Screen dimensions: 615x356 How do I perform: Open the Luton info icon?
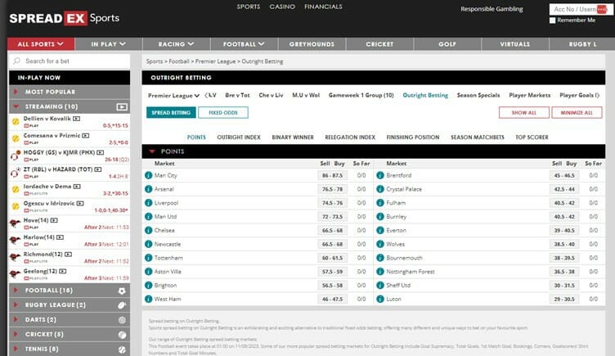coord(380,299)
